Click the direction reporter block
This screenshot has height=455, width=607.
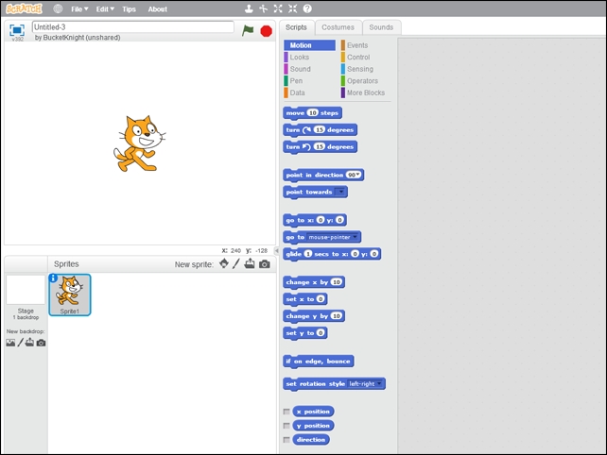(311, 440)
